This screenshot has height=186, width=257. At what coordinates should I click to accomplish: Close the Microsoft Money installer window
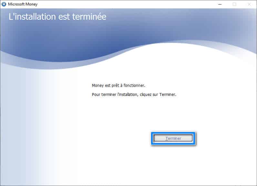(249, 4)
